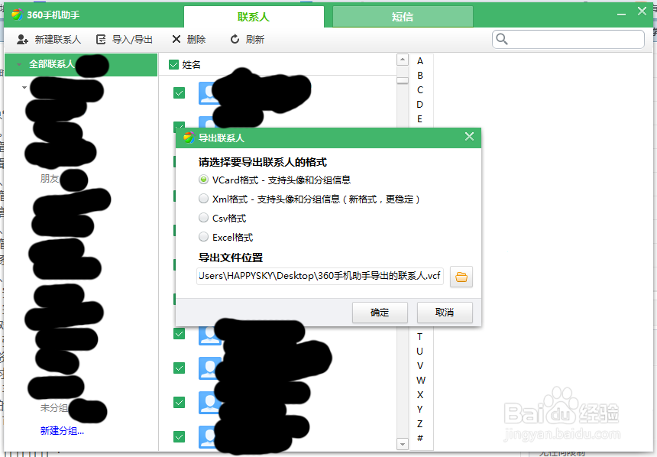Switch to the 短信 tab
This screenshot has width=657, height=457.
[403, 16]
